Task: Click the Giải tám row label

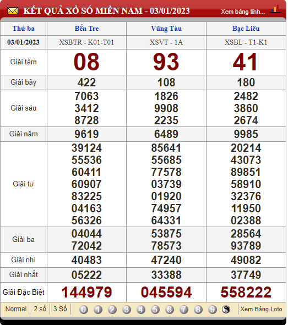Action: tap(24, 62)
